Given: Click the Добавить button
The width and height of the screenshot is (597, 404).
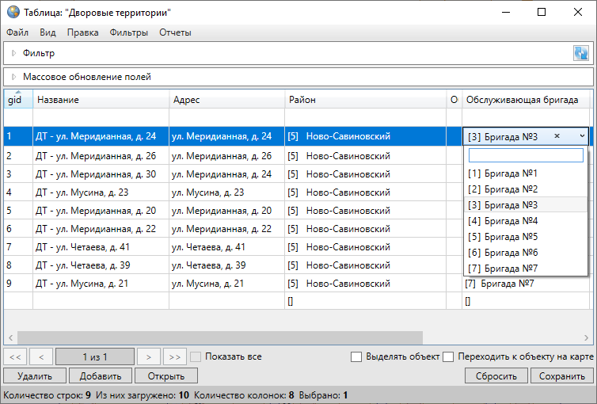Looking at the screenshot, I should tap(100, 376).
